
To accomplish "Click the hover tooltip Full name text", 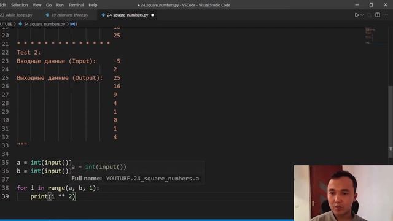I will (x=135, y=179).
